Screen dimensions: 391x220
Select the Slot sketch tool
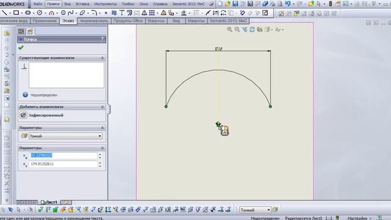coord(28,13)
